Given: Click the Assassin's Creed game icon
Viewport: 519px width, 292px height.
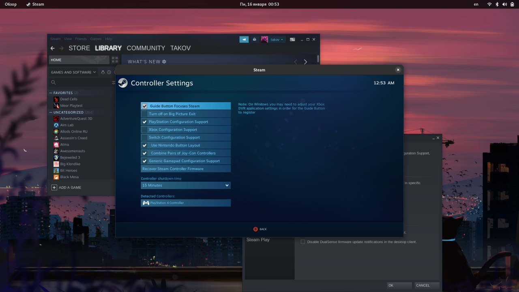Looking at the screenshot, I should (x=56, y=138).
